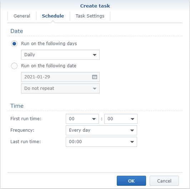190x189 pixels.
Task: Open the Do not repeat dropdown
Action: click(x=60, y=88)
